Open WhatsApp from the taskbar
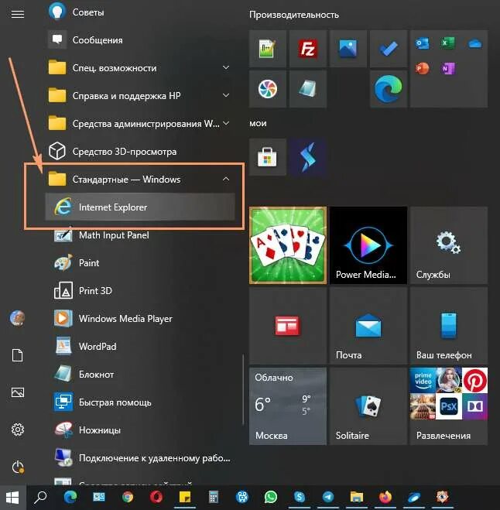This screenshot has height=510, width=500. pos(271,498)
